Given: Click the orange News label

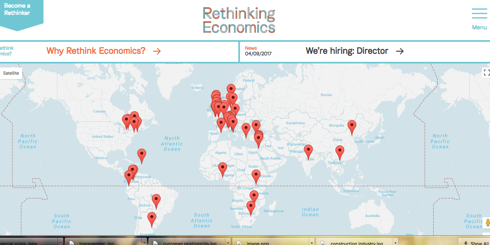Looking at the screenshot, I should point(251,48).
